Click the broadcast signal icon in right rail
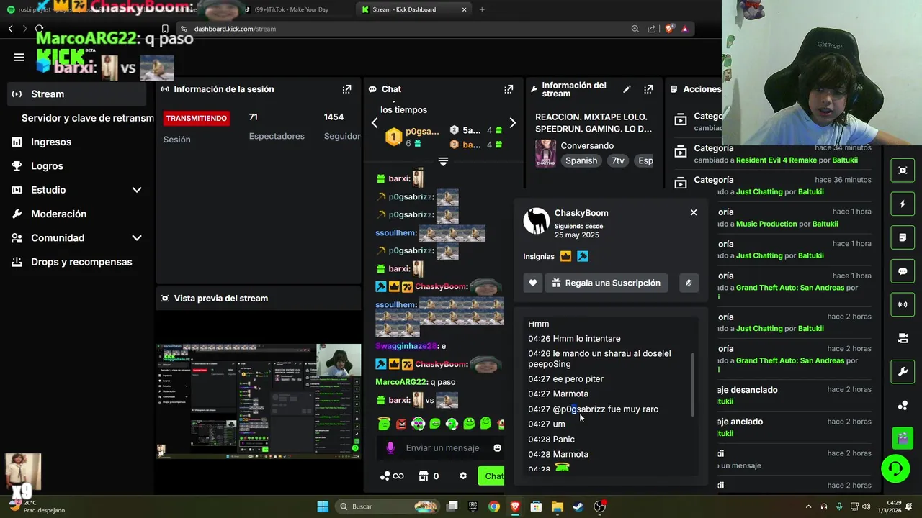 (903, 304)
